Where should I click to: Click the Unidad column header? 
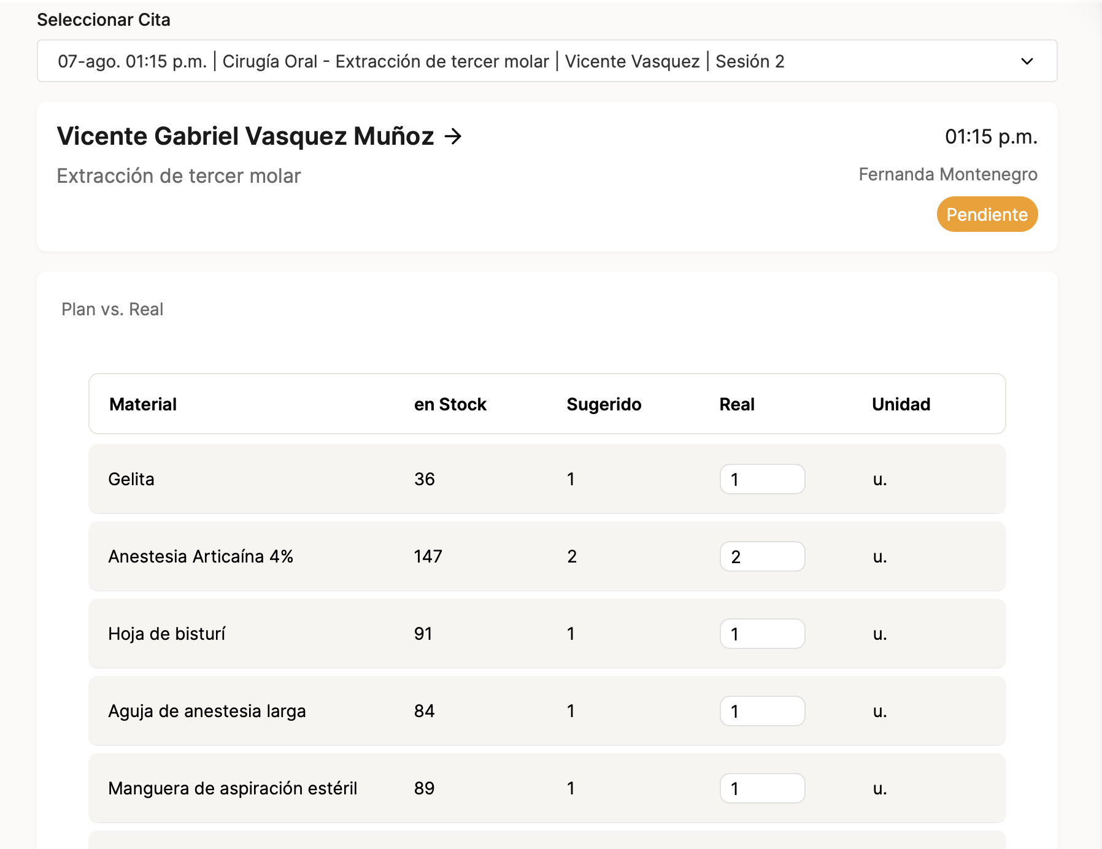901,404
